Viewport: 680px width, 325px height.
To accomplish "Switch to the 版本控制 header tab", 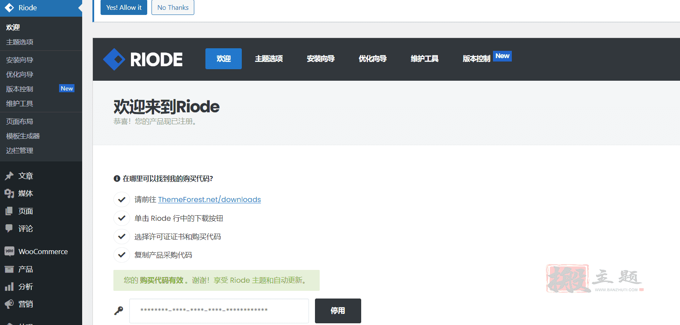I will pos(476,59).
